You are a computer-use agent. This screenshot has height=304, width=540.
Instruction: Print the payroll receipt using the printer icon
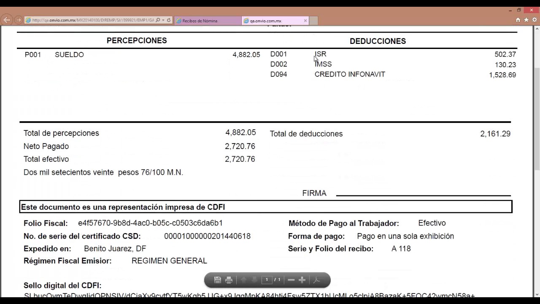pyautogui.click(x=229, y=280)
